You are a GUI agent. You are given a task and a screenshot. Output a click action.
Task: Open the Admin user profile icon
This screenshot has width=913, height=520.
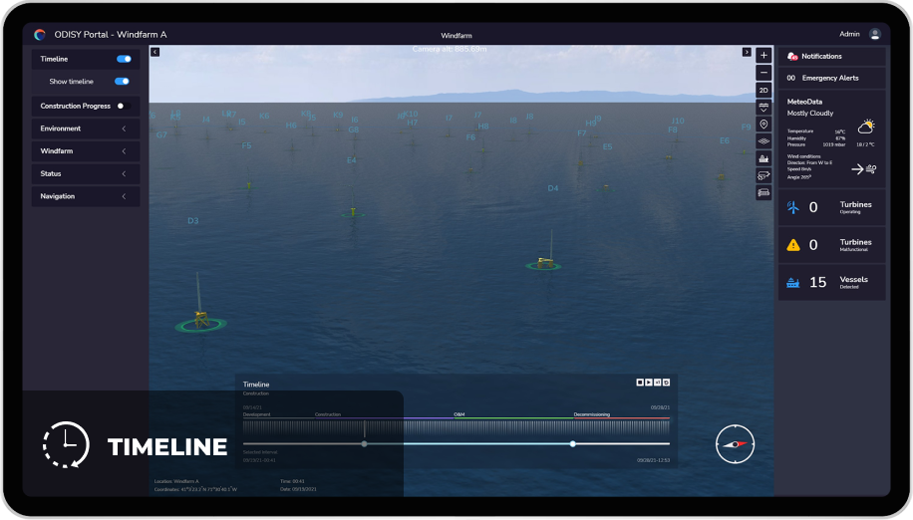(x=875, y=34)
